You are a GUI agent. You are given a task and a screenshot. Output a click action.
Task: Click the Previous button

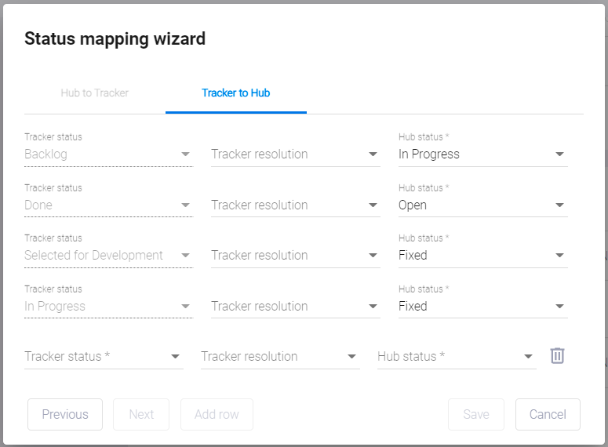click(x=65, y=414)
